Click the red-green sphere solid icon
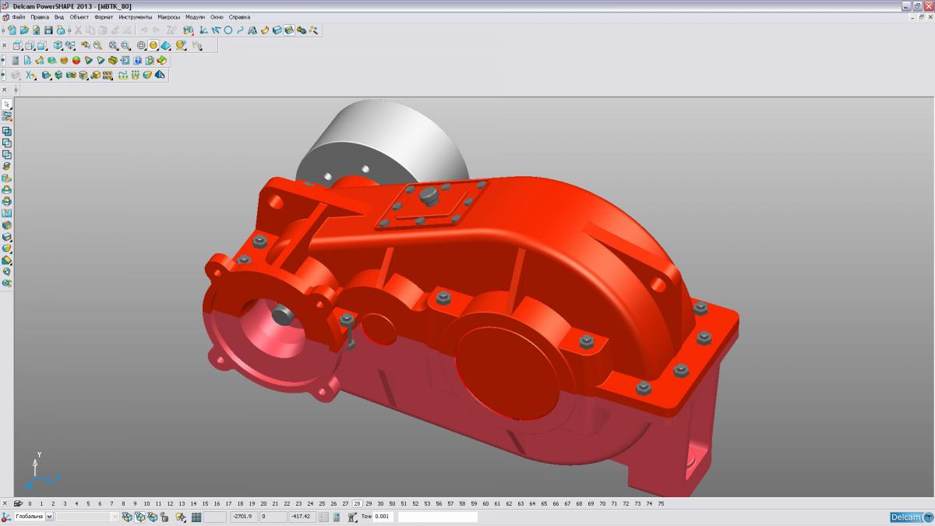The image size is (935, 526). point(76,60)
